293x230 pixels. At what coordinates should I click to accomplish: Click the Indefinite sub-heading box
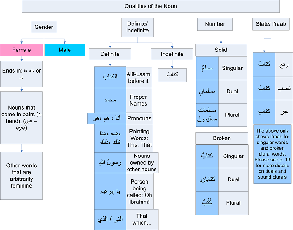click(172, 54)
